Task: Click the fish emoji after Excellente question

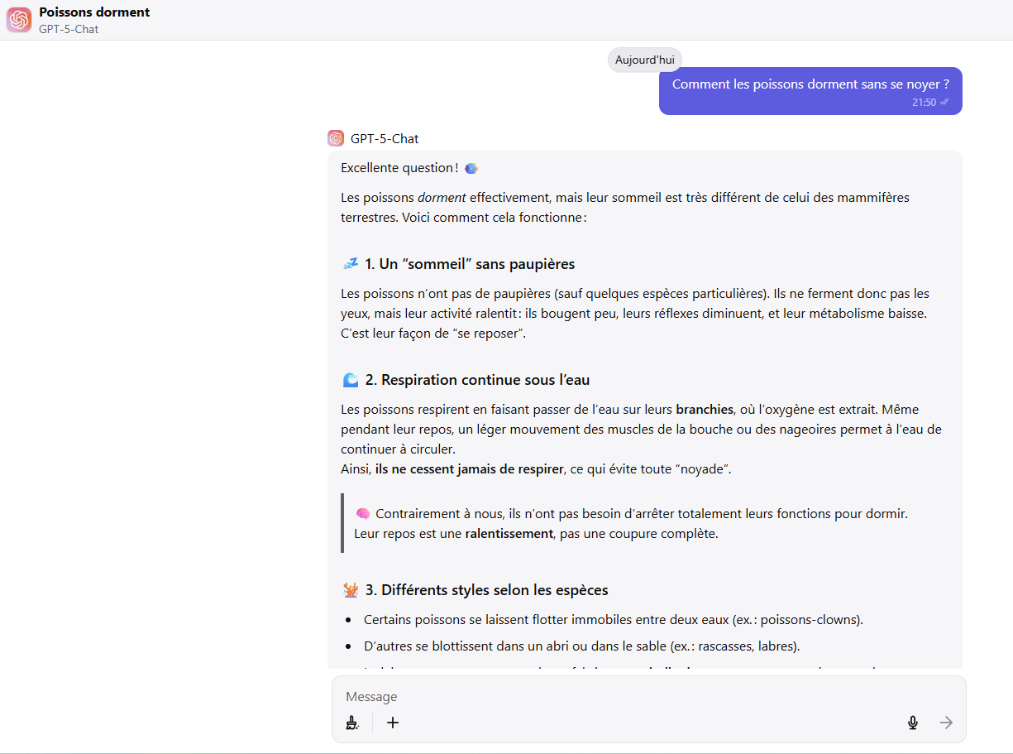Action: click(471, 168)
